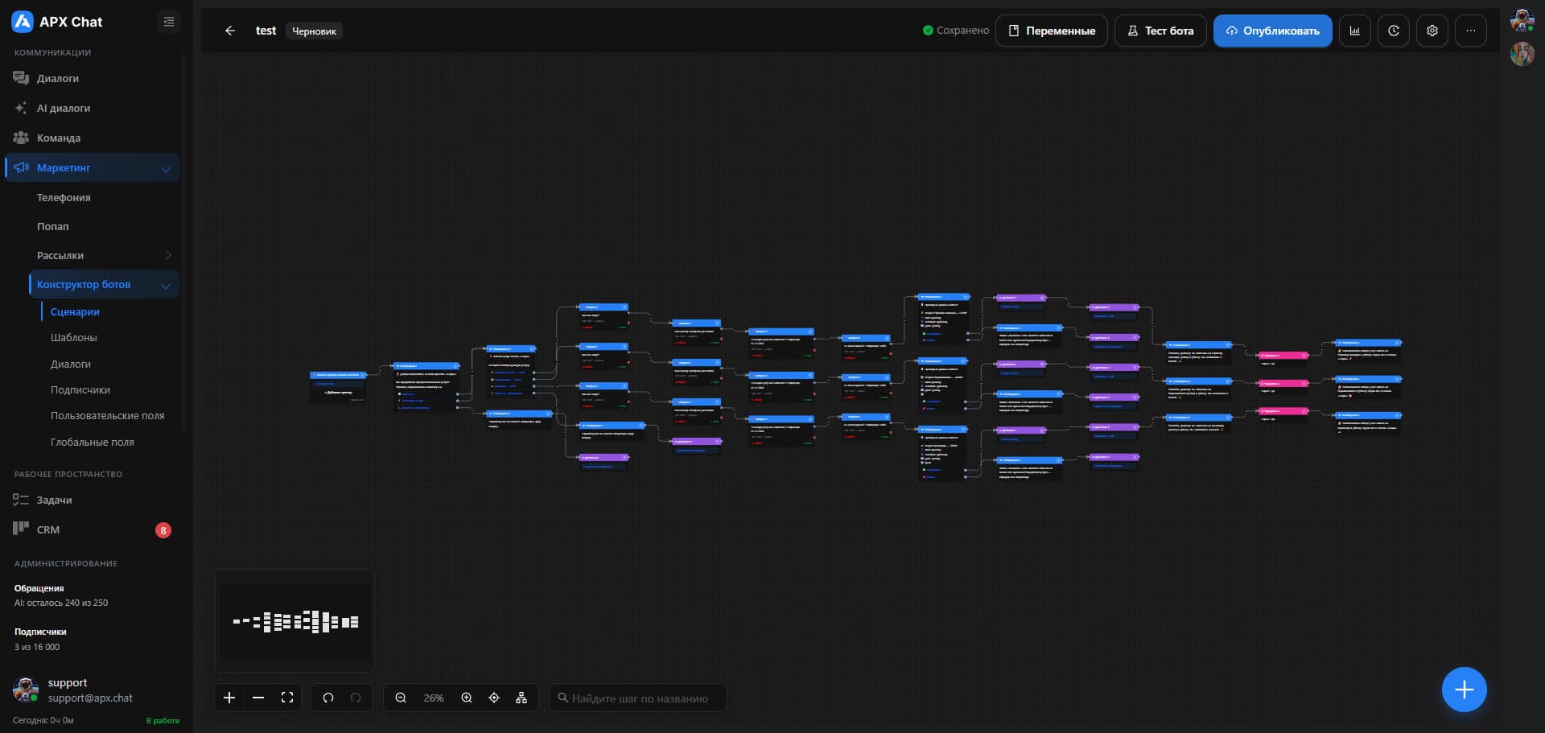The image size is (1545, 733).
Task: Click the step name search field
Action: tap(638, 698)
